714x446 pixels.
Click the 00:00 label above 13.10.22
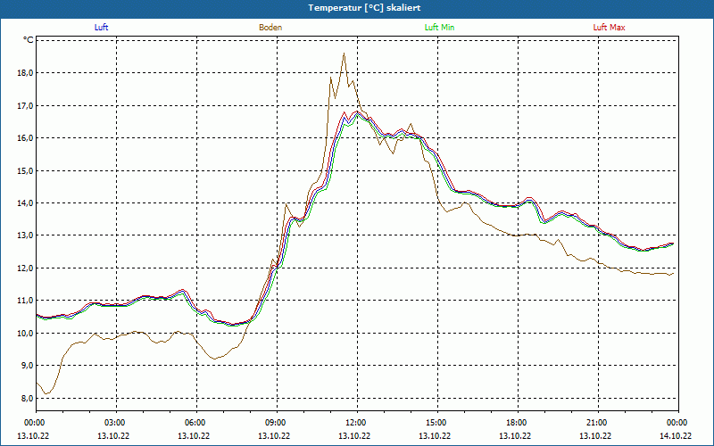coord(37,423)
